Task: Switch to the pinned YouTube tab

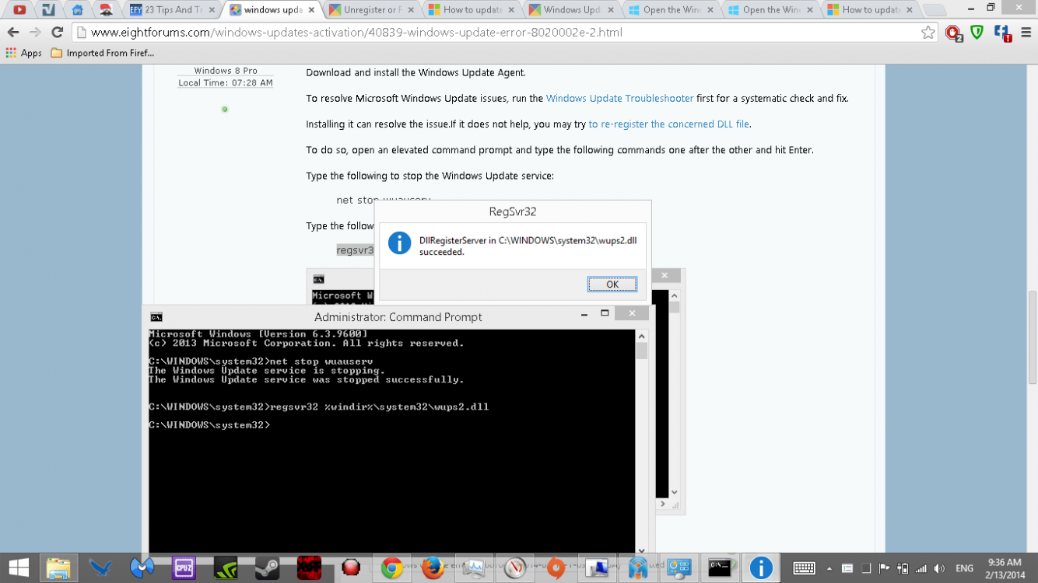Action: [19, 10]
